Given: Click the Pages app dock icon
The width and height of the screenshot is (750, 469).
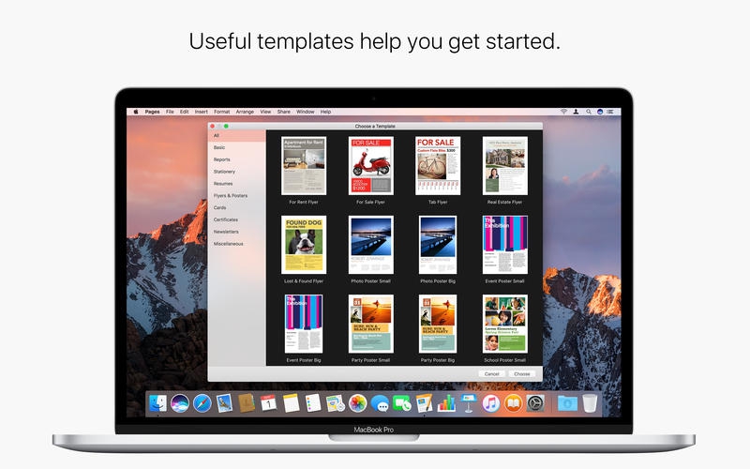Looking at the screenshot, I should coord(425,403).
